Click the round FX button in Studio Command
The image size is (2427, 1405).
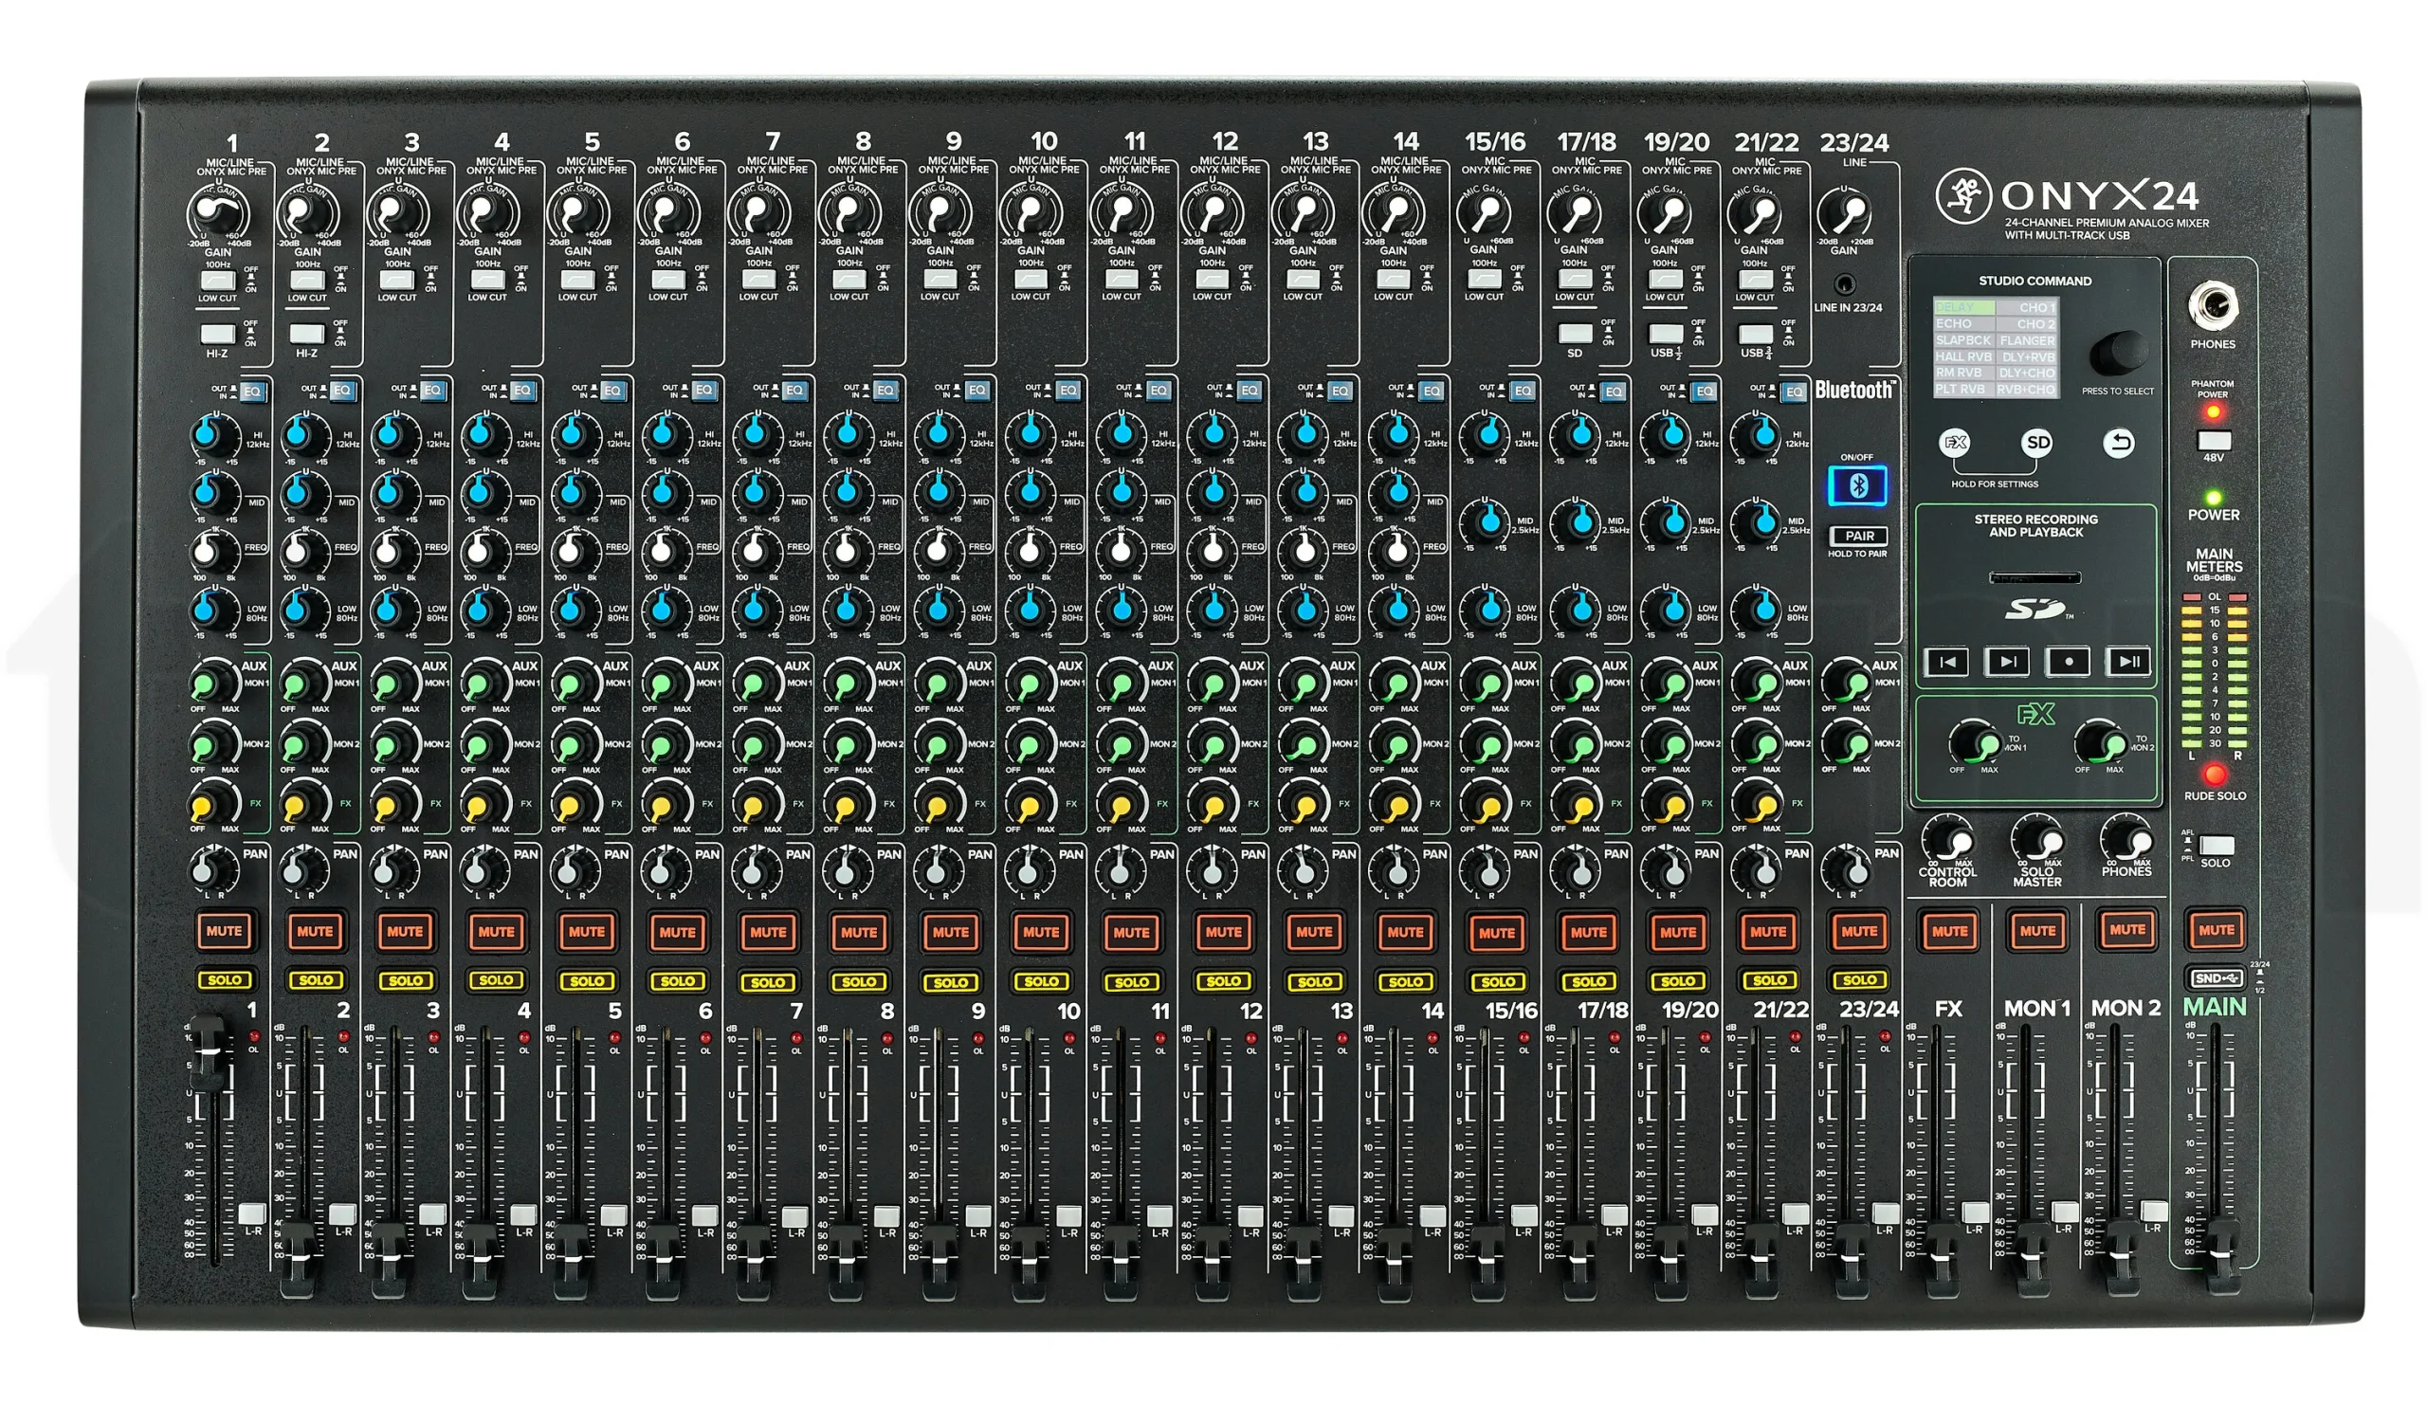tap(1954, 443)
